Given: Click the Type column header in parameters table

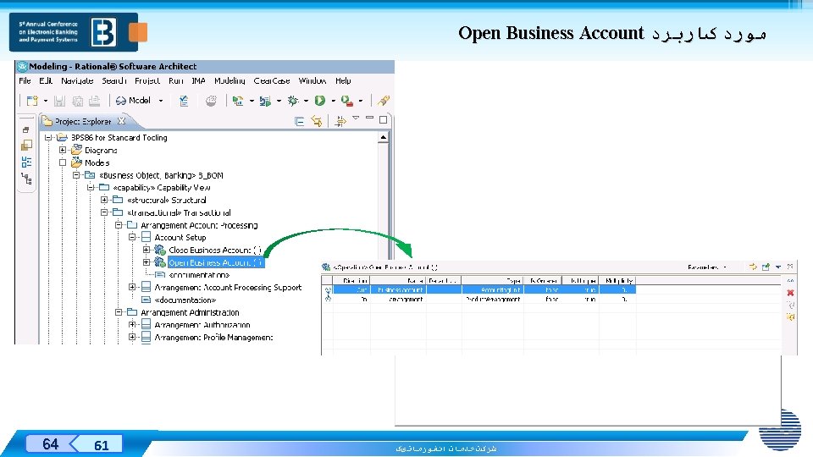Looking at the screenshot, I should point(493,281).
